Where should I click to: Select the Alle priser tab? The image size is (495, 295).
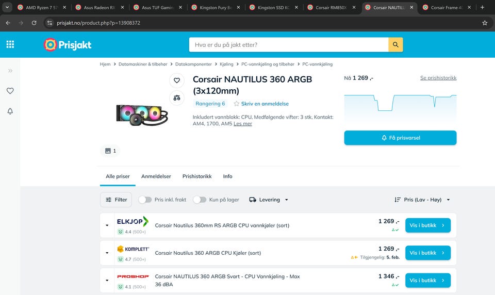coord(118,176)
